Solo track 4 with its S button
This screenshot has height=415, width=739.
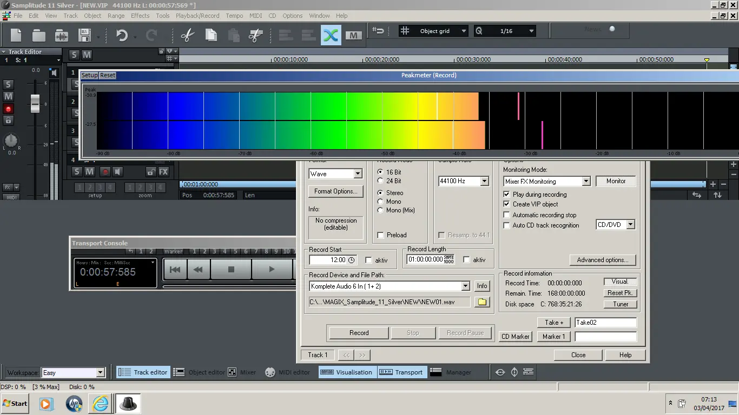coord(77,172)
